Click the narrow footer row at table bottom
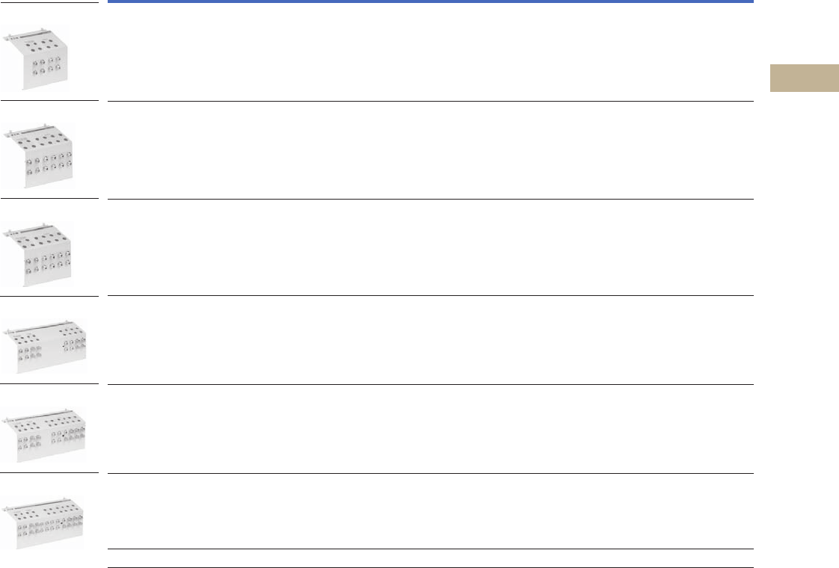839x568 pixels. point(430,558)
